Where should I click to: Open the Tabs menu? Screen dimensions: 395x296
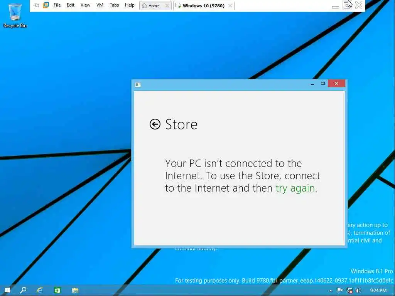coord(114,5)
